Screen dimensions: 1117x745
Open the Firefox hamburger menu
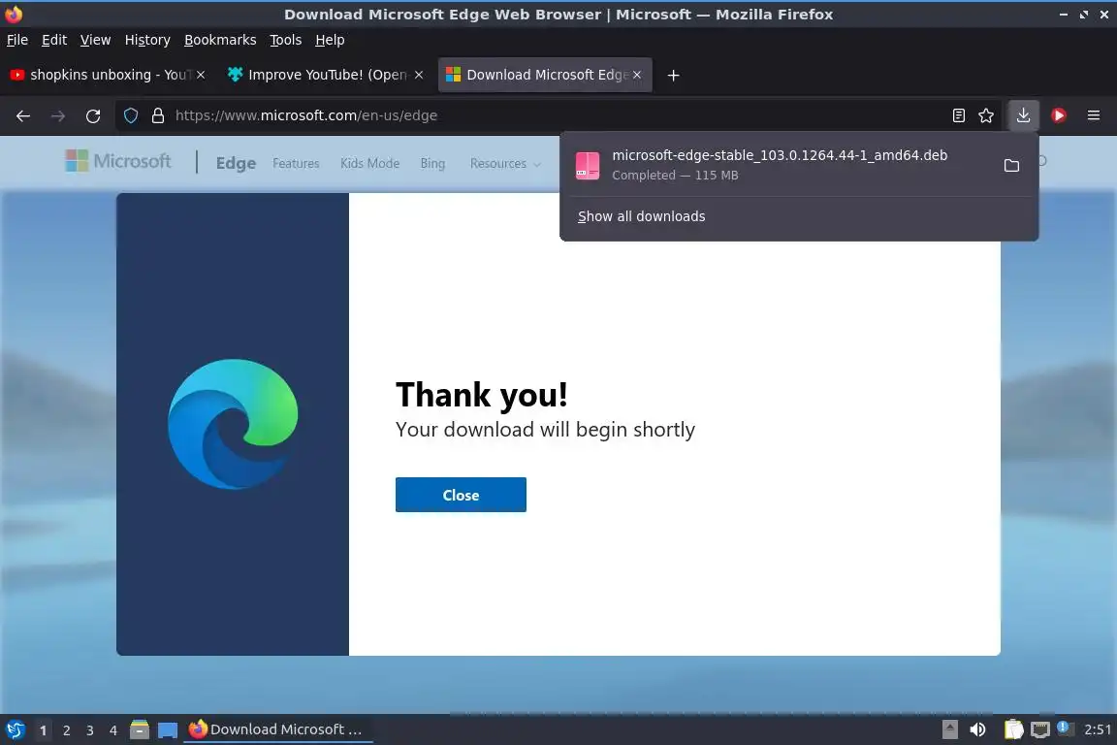point(1094,115)
